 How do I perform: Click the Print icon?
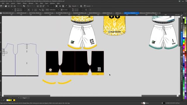point(15,6)
